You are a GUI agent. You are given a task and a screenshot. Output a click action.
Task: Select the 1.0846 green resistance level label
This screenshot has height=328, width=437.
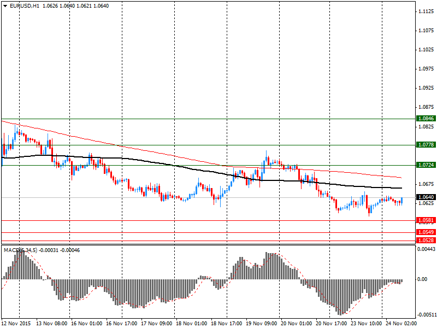[x=426, y=119]
